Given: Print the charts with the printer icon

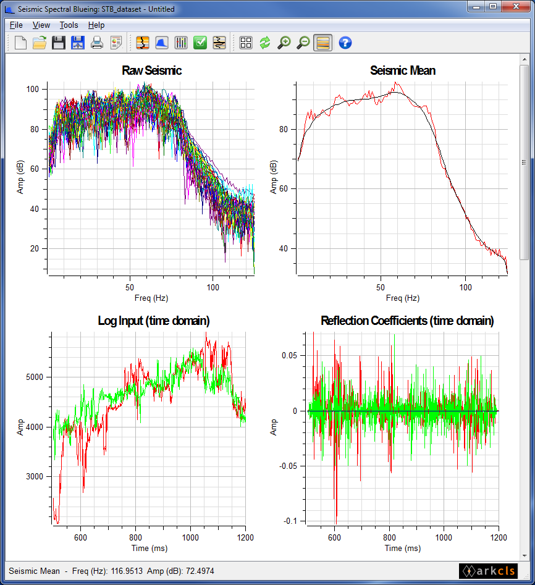Looking at the screenshot, I should 97,43.
